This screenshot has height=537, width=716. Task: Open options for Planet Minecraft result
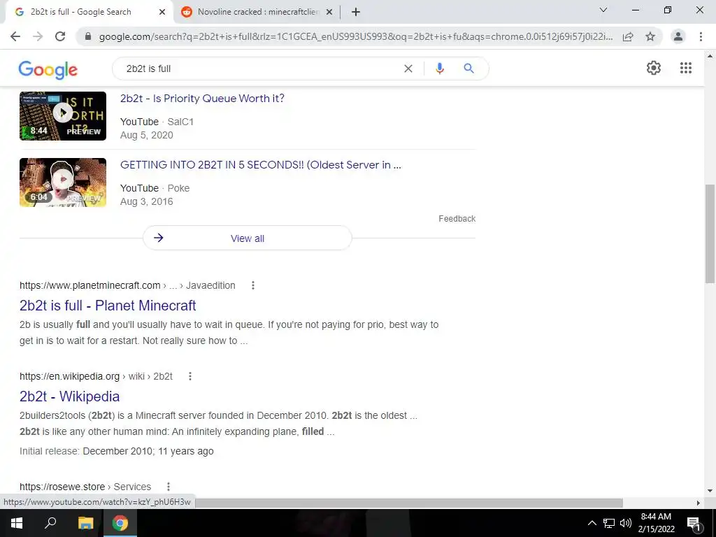click(253, 285)
